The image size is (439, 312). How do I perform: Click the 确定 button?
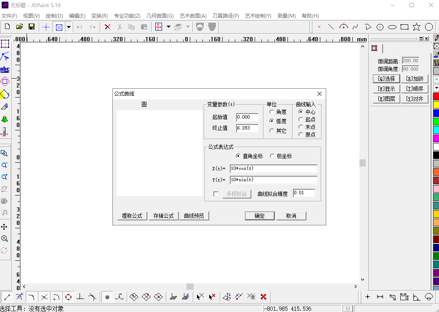(x=260, y=216)
